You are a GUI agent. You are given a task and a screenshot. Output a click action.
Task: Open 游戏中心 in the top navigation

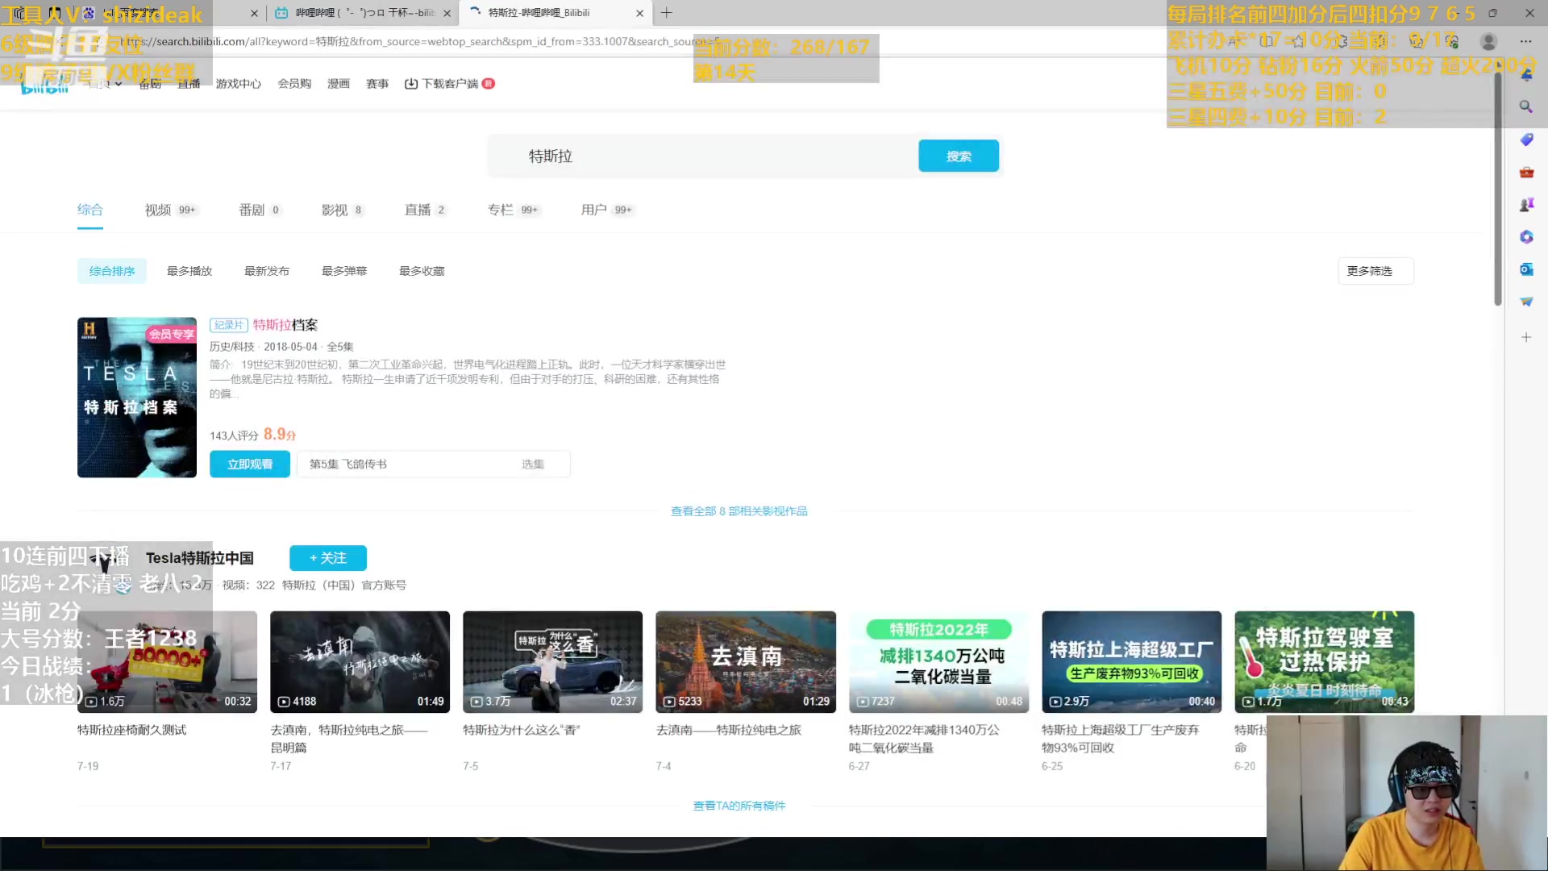click(239, 84)
